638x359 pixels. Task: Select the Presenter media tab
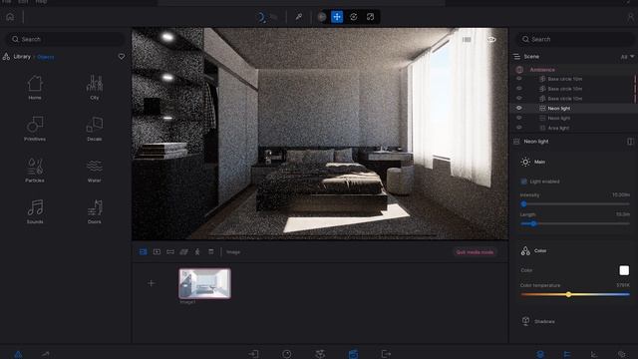point(210,252)
